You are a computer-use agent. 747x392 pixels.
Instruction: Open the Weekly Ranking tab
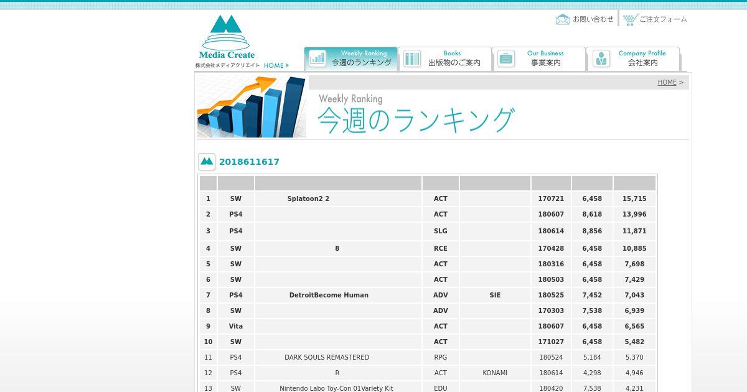350,58
